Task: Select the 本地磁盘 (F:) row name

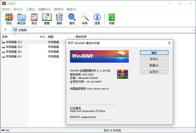Action: 14,57
